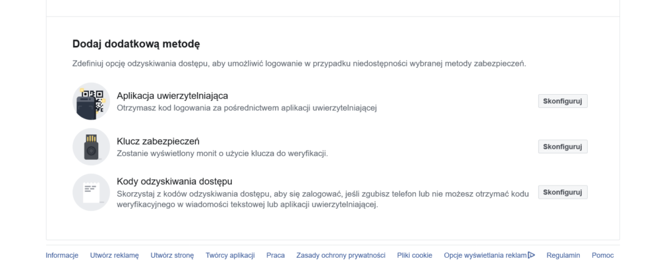Open Zasady ochrony prywatności link
The height and width of the screenshot is (269, 659).
click(x=341, y=255)
